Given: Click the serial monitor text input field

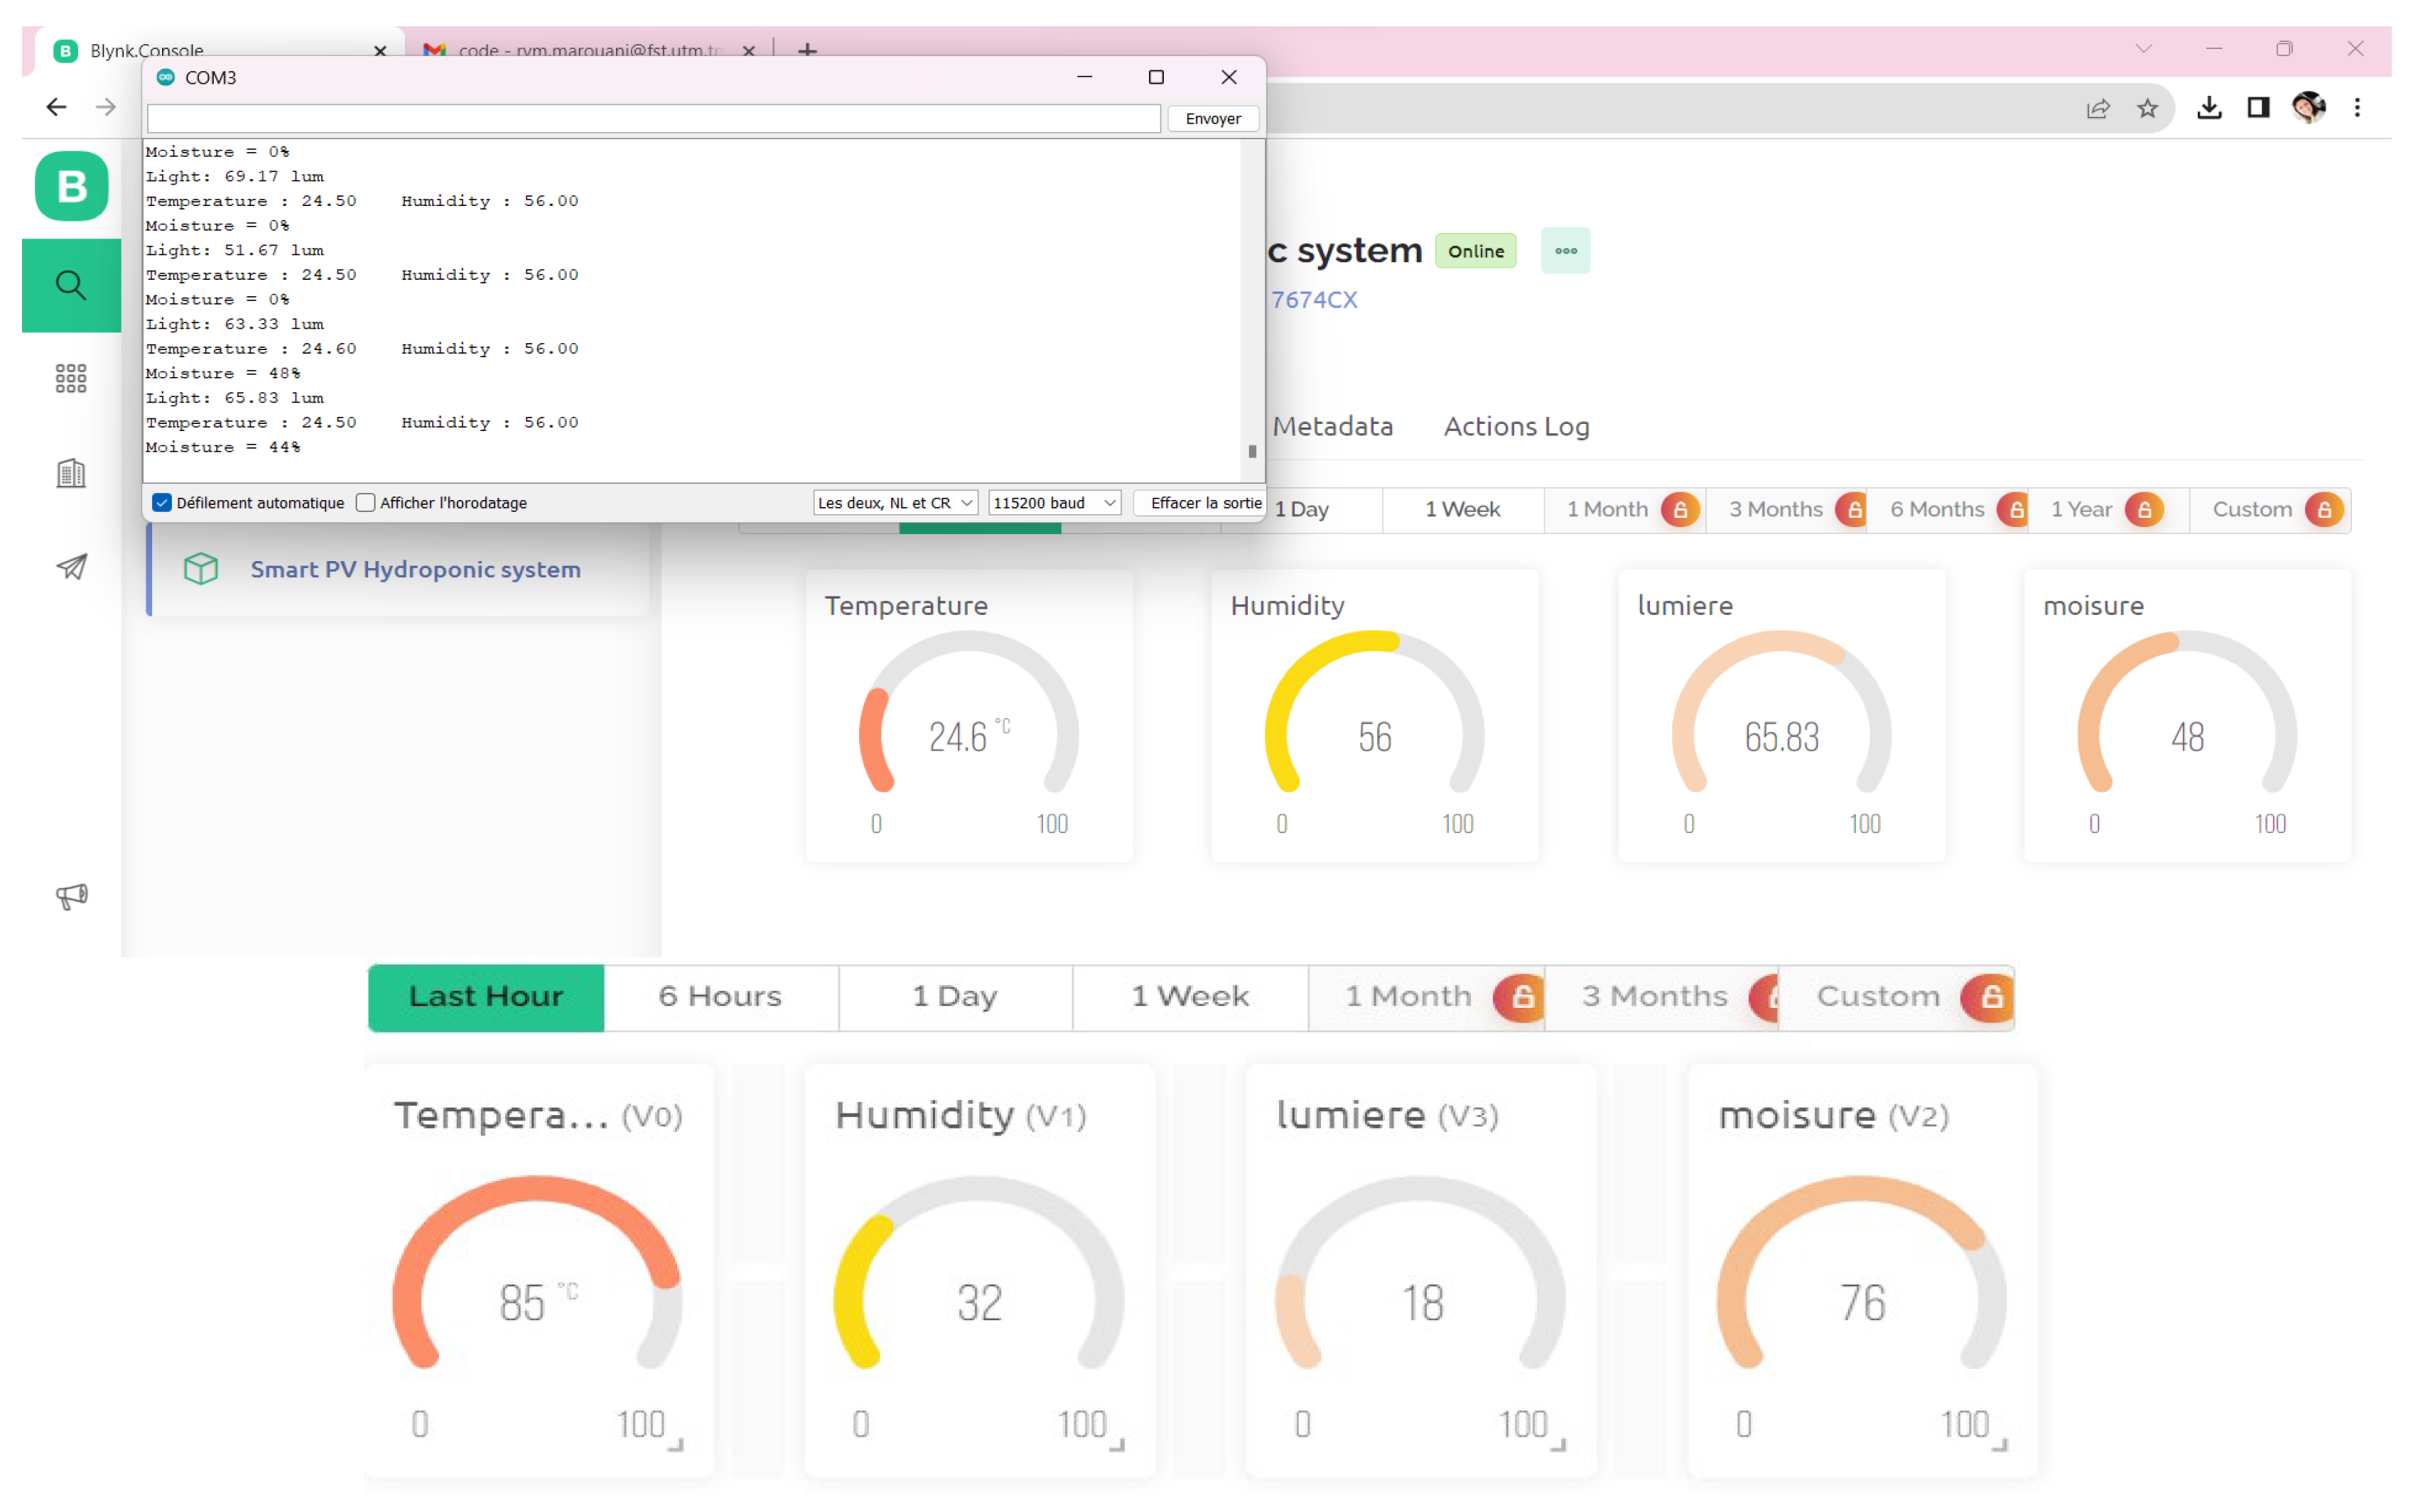Looking at the screenshot, I should pos(653,119).
